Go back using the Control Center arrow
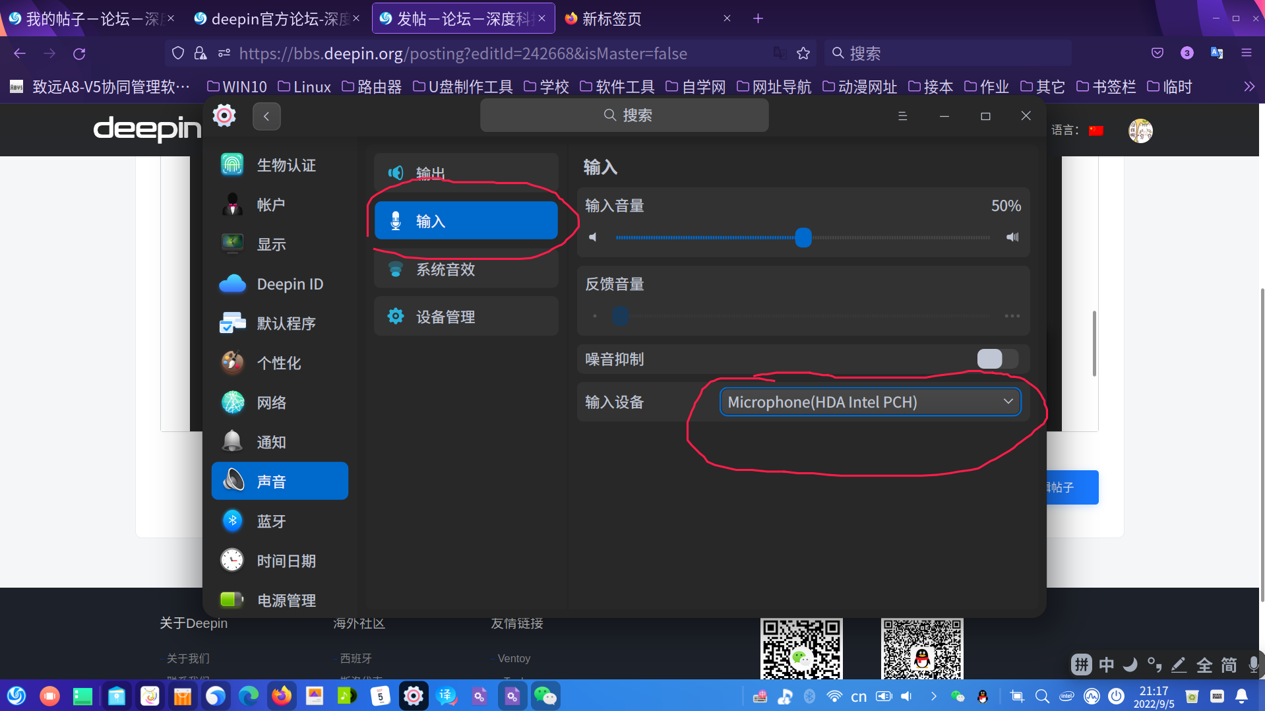Image resolution: width=1265 pixels, height=711 pixels. tap(266, 115)
